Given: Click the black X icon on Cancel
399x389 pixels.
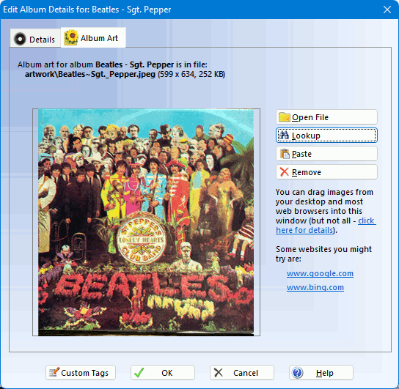Looking at the screenshot, I should point(218,373).
